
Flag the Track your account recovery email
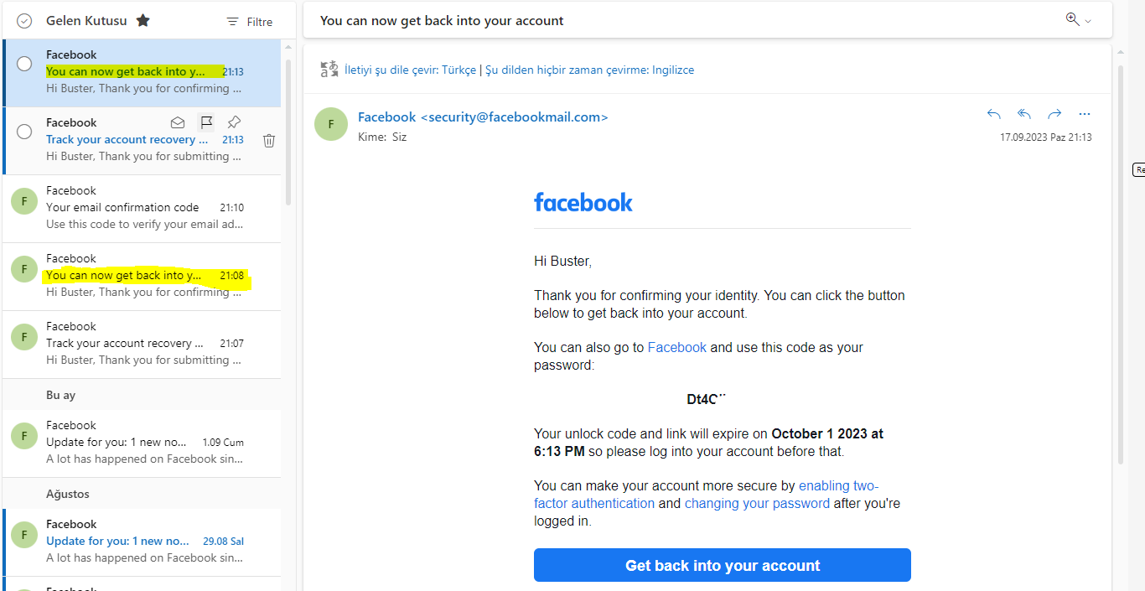206,122
